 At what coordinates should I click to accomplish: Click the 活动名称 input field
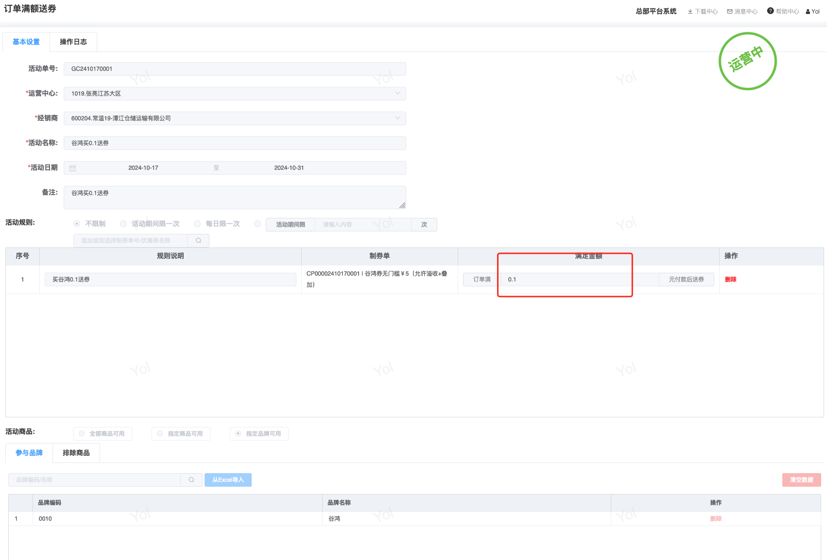(235, 143)
